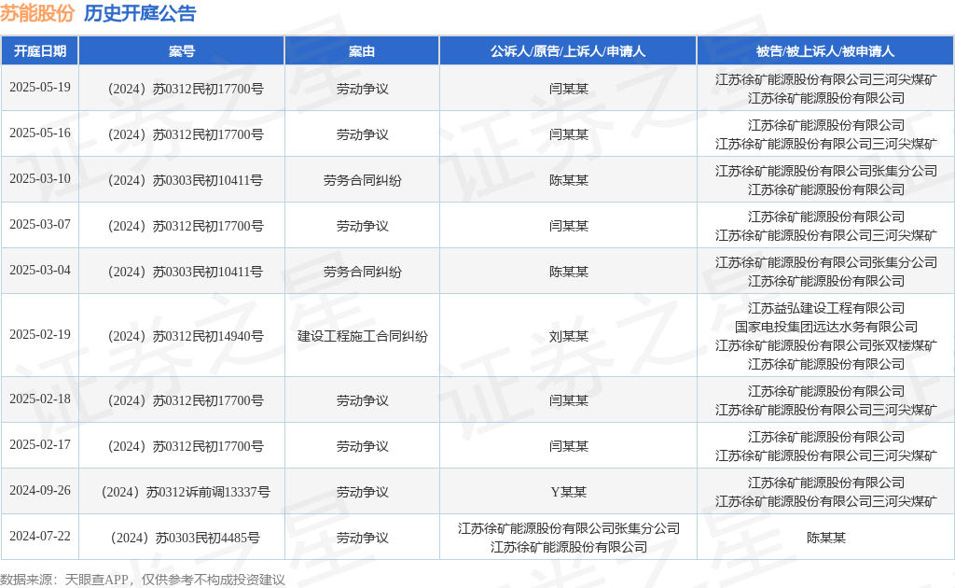Click defendant 陈某某 in the 2024-07-22 row
This screenshot has width=955, height=588.
pyautogui.click(x=826, y=538)
